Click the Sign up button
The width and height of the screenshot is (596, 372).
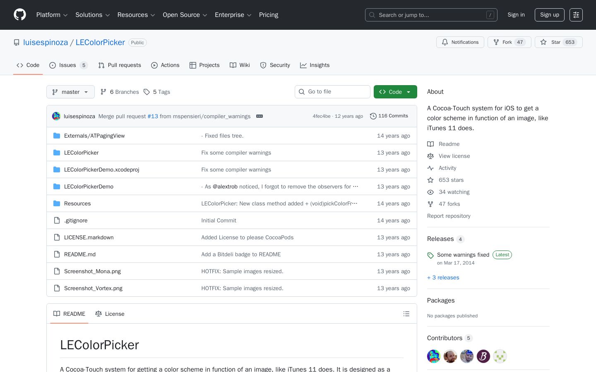coord(550,15)
